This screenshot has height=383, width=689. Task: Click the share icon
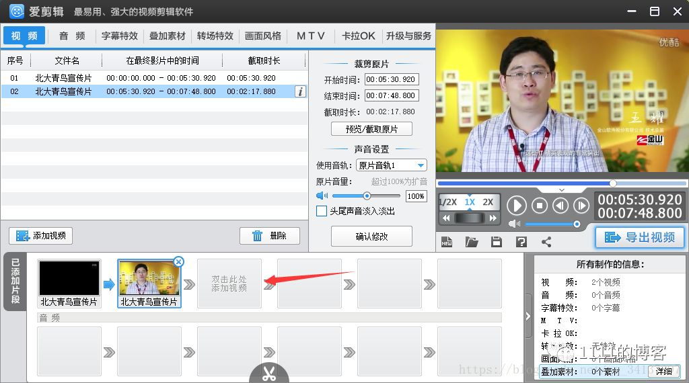pos(546,242)
